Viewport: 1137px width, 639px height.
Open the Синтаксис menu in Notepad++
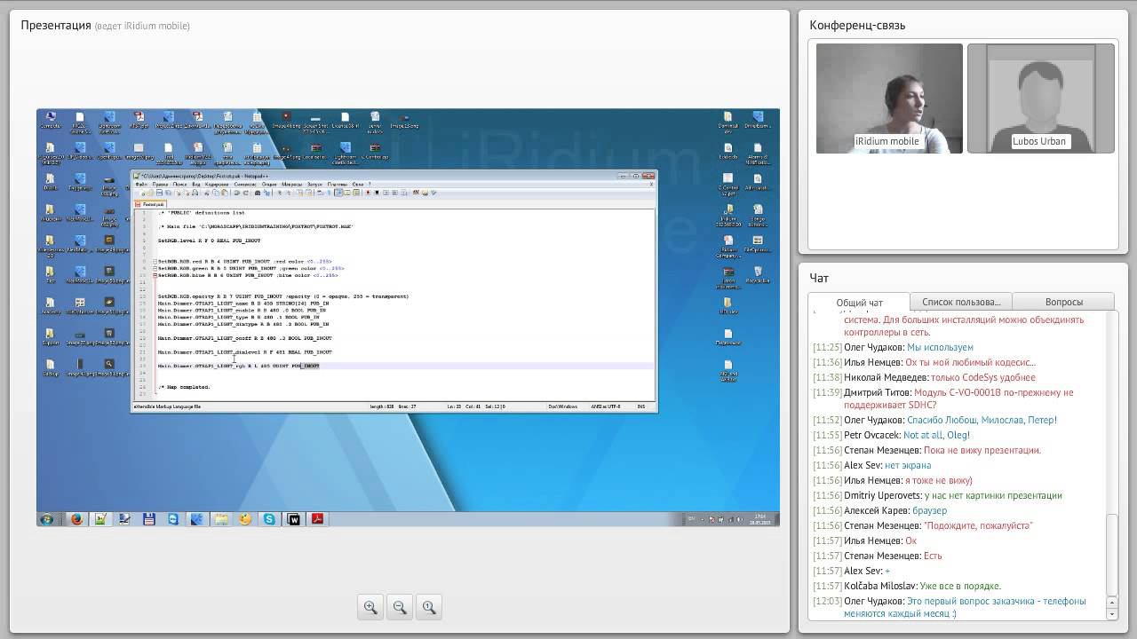click(245, 185)
